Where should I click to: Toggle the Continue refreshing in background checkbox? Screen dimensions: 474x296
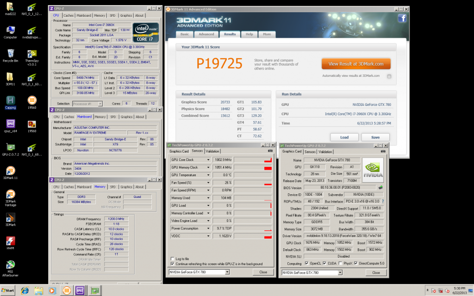point(173,264)
